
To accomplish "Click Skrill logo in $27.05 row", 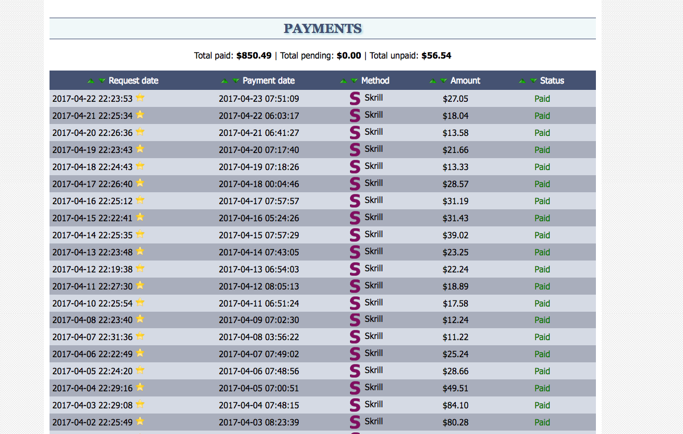I will pos(355,98).
